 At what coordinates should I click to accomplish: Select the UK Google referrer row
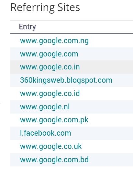point(72,146)
